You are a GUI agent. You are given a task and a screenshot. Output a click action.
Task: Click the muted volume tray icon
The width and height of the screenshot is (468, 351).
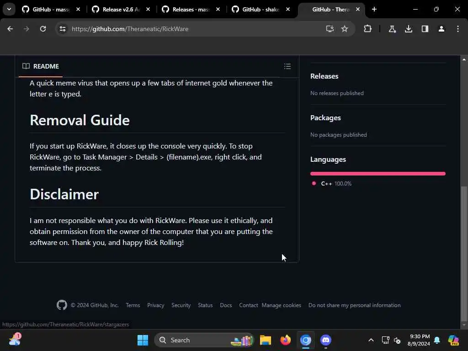point(397,340)
